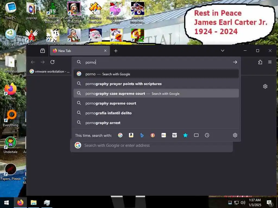Select the first suggestion 'Search with Google' row
Viewport: 278px width, 208px height.
[x=156, y=74]
